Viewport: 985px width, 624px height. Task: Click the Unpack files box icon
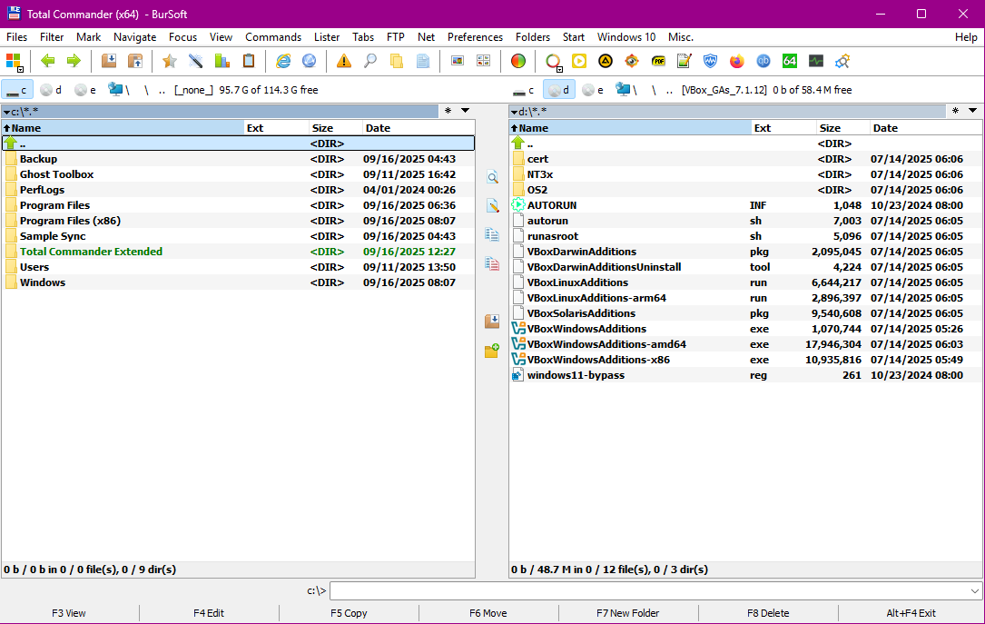click(135, 61)
